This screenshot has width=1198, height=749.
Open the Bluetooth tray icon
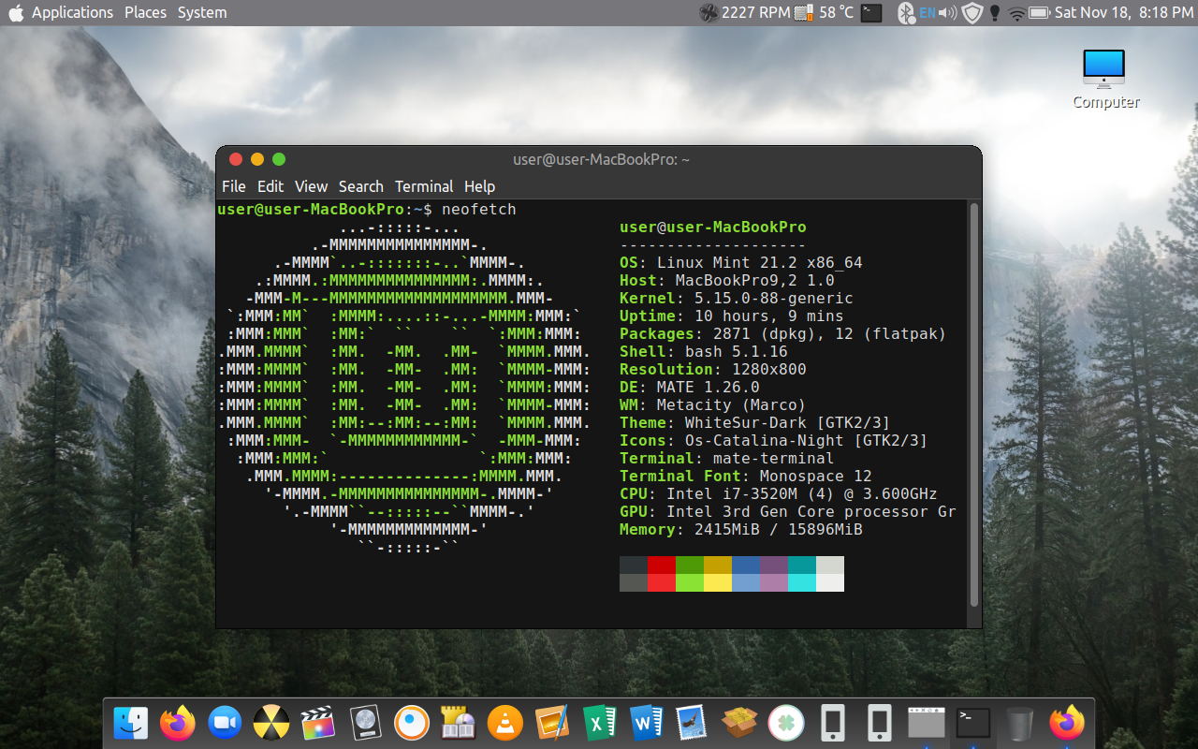tap(905, 12)
